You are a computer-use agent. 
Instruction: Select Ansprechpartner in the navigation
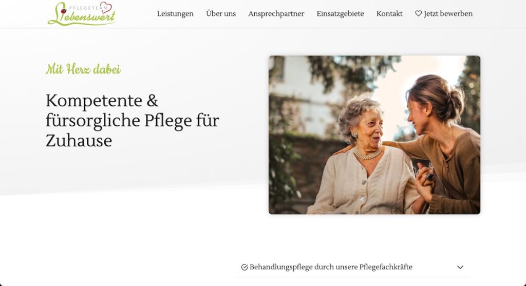pyautogui.click(x=276, y=14)
